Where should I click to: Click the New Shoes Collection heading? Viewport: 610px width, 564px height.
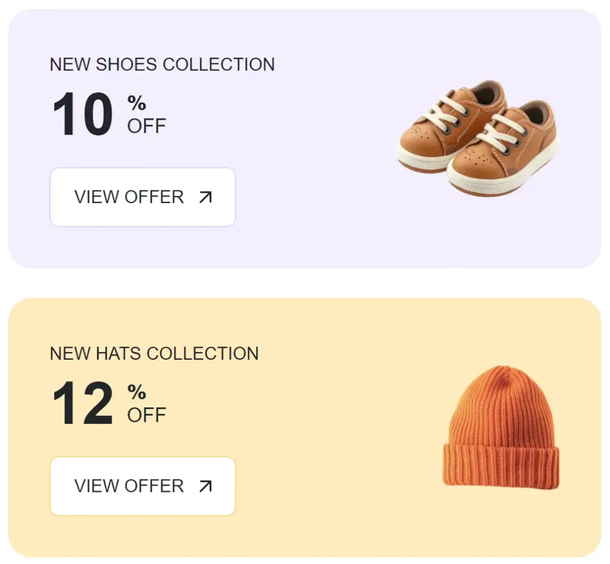pos(162,64)
